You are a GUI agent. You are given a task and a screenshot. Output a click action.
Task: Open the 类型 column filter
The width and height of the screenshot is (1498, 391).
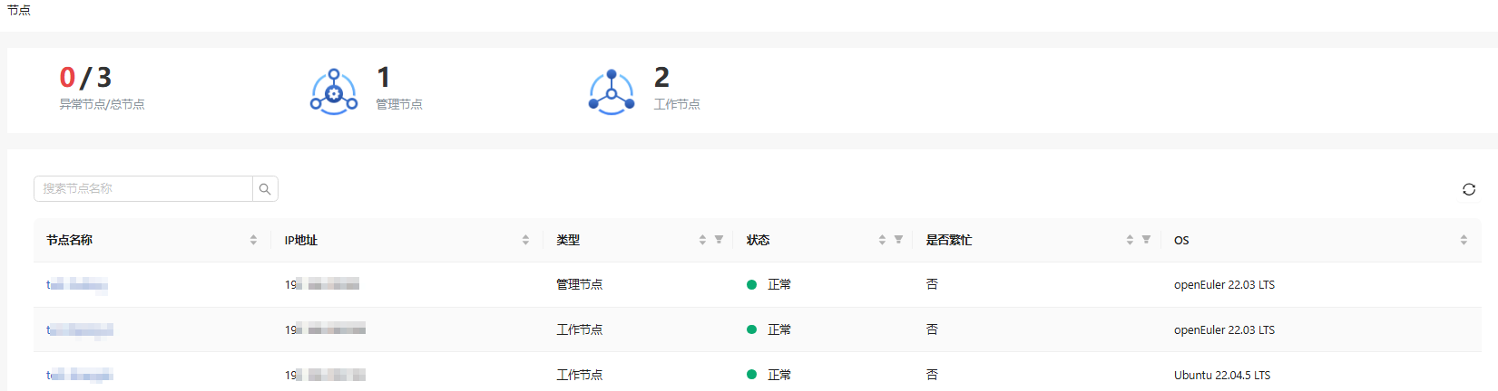click(x=719, y=240)
